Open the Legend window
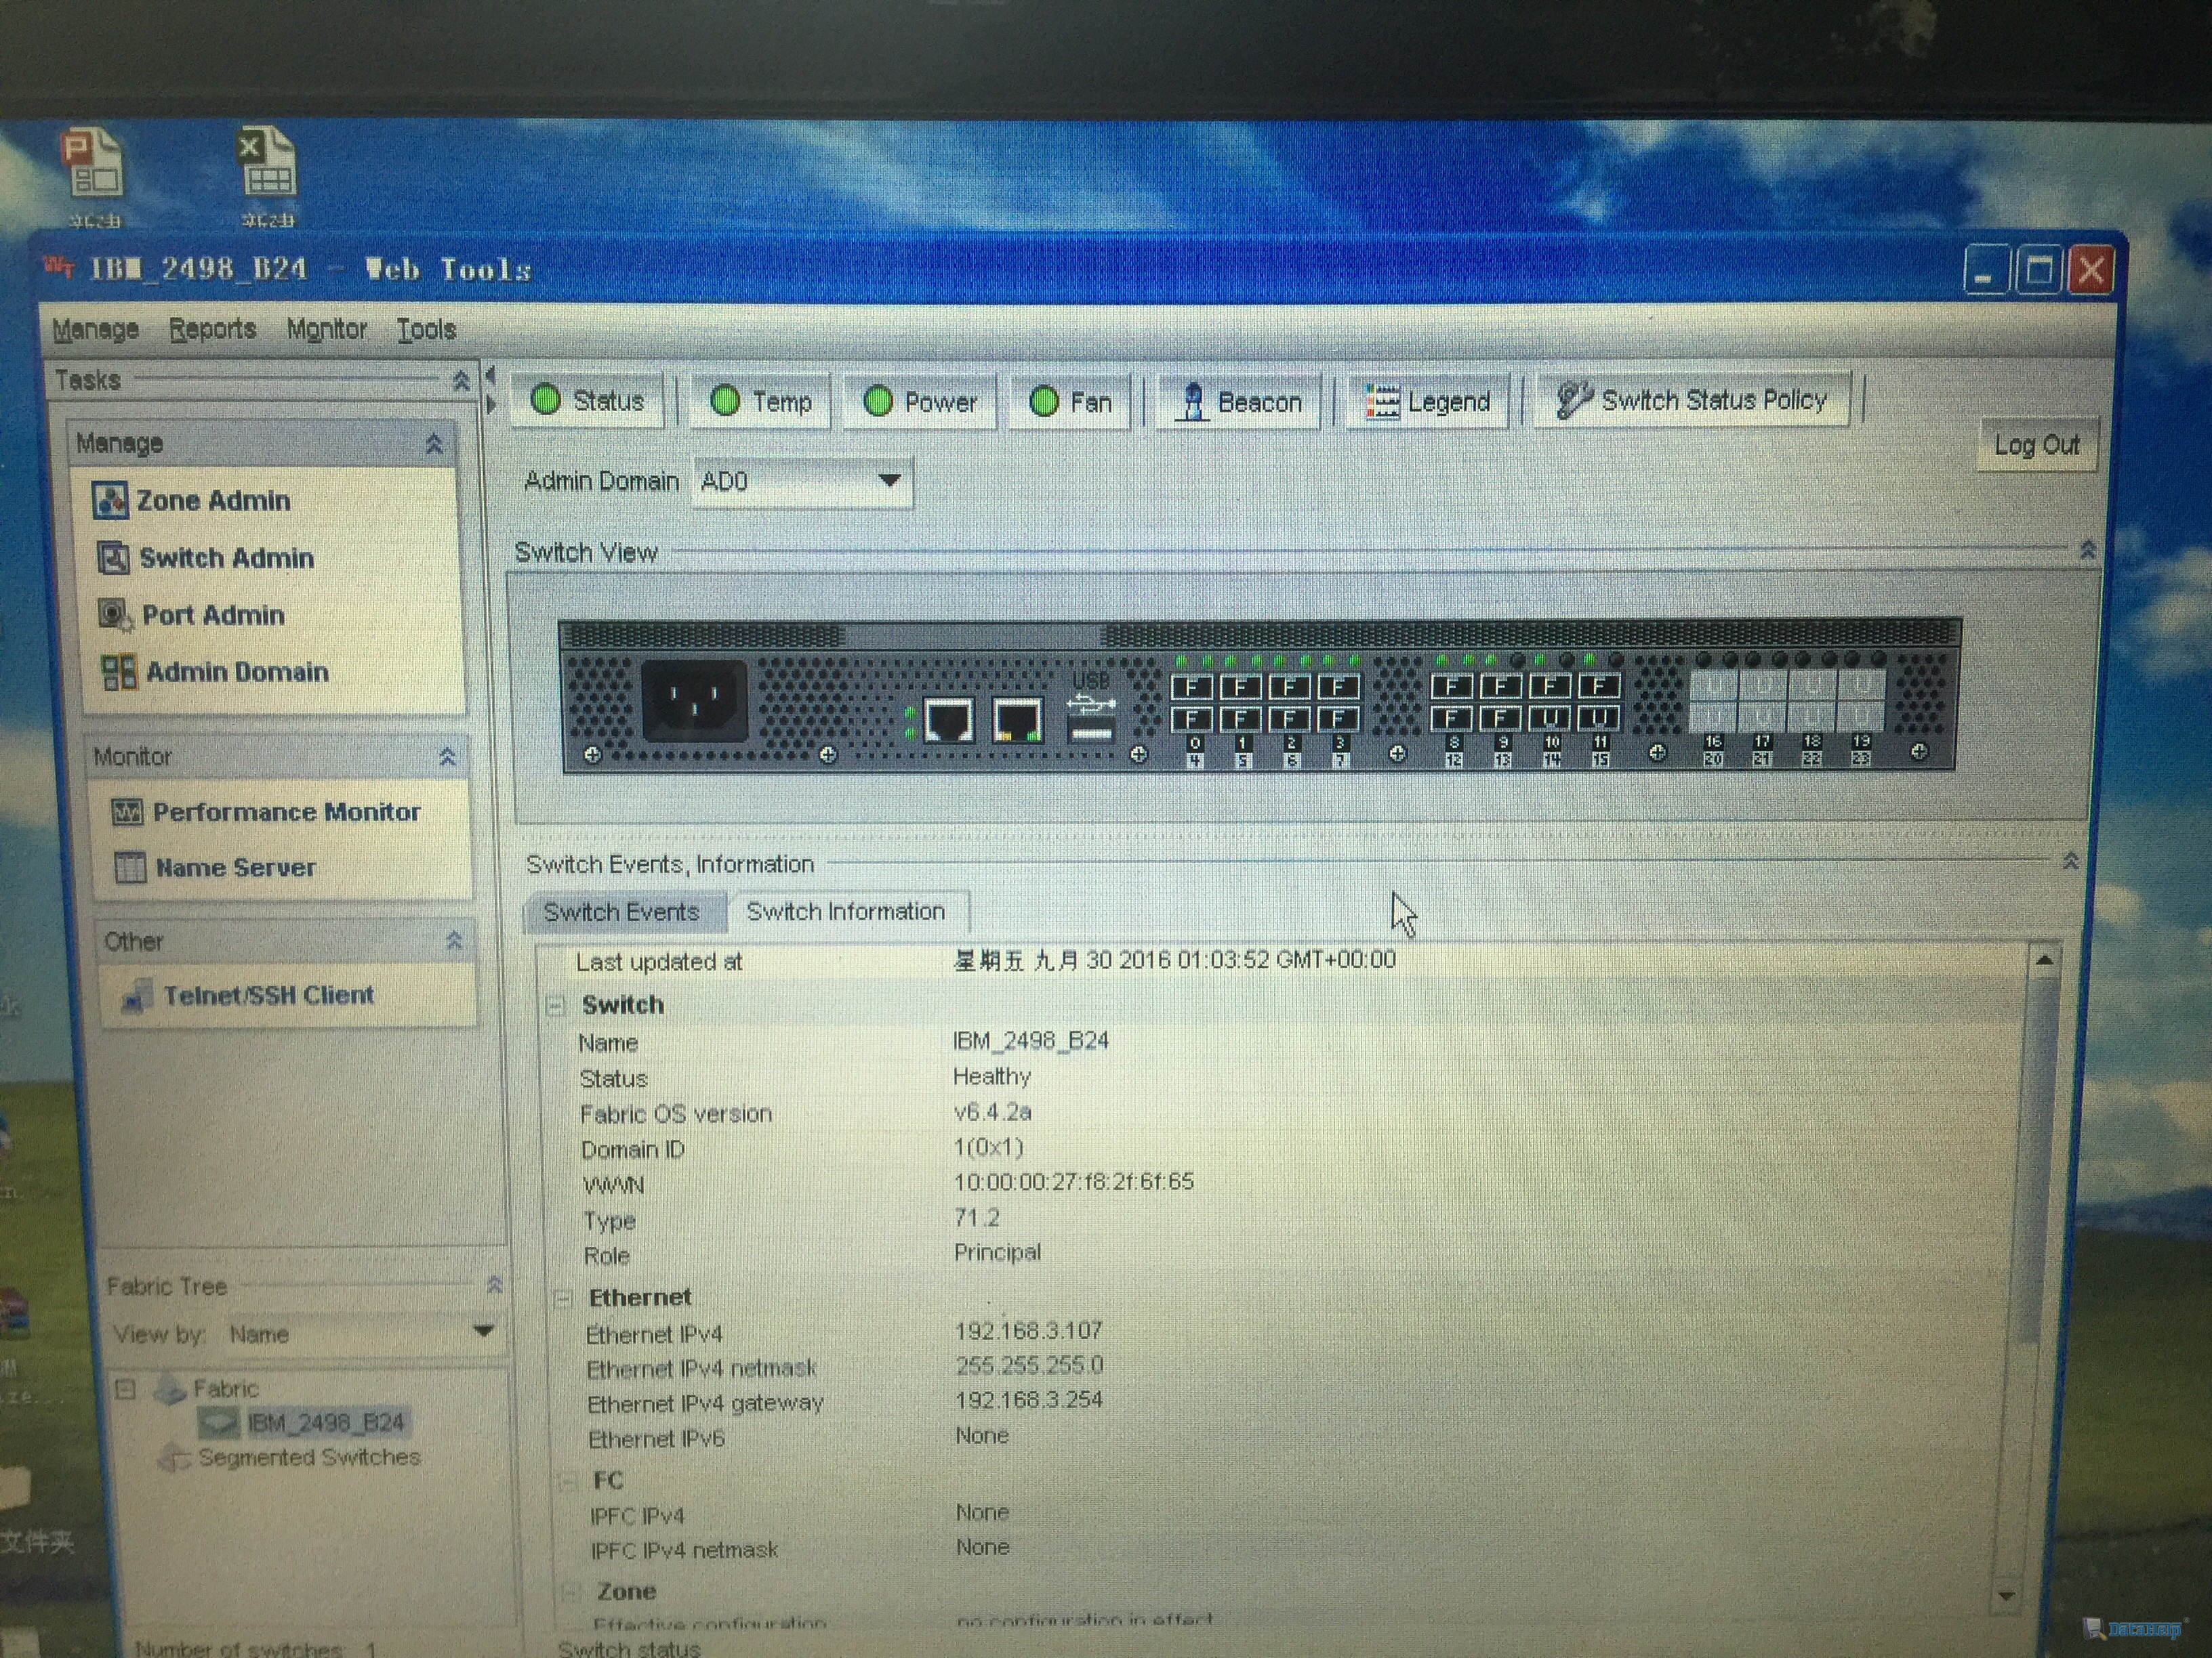Image resolution: width=2212 pixels, height=1658 pixels. pos(1428,403)
